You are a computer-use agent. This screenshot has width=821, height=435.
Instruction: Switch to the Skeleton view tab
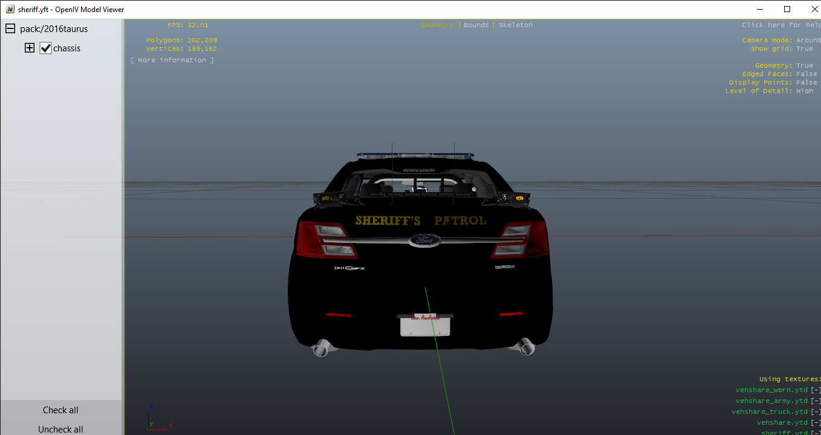515,25
